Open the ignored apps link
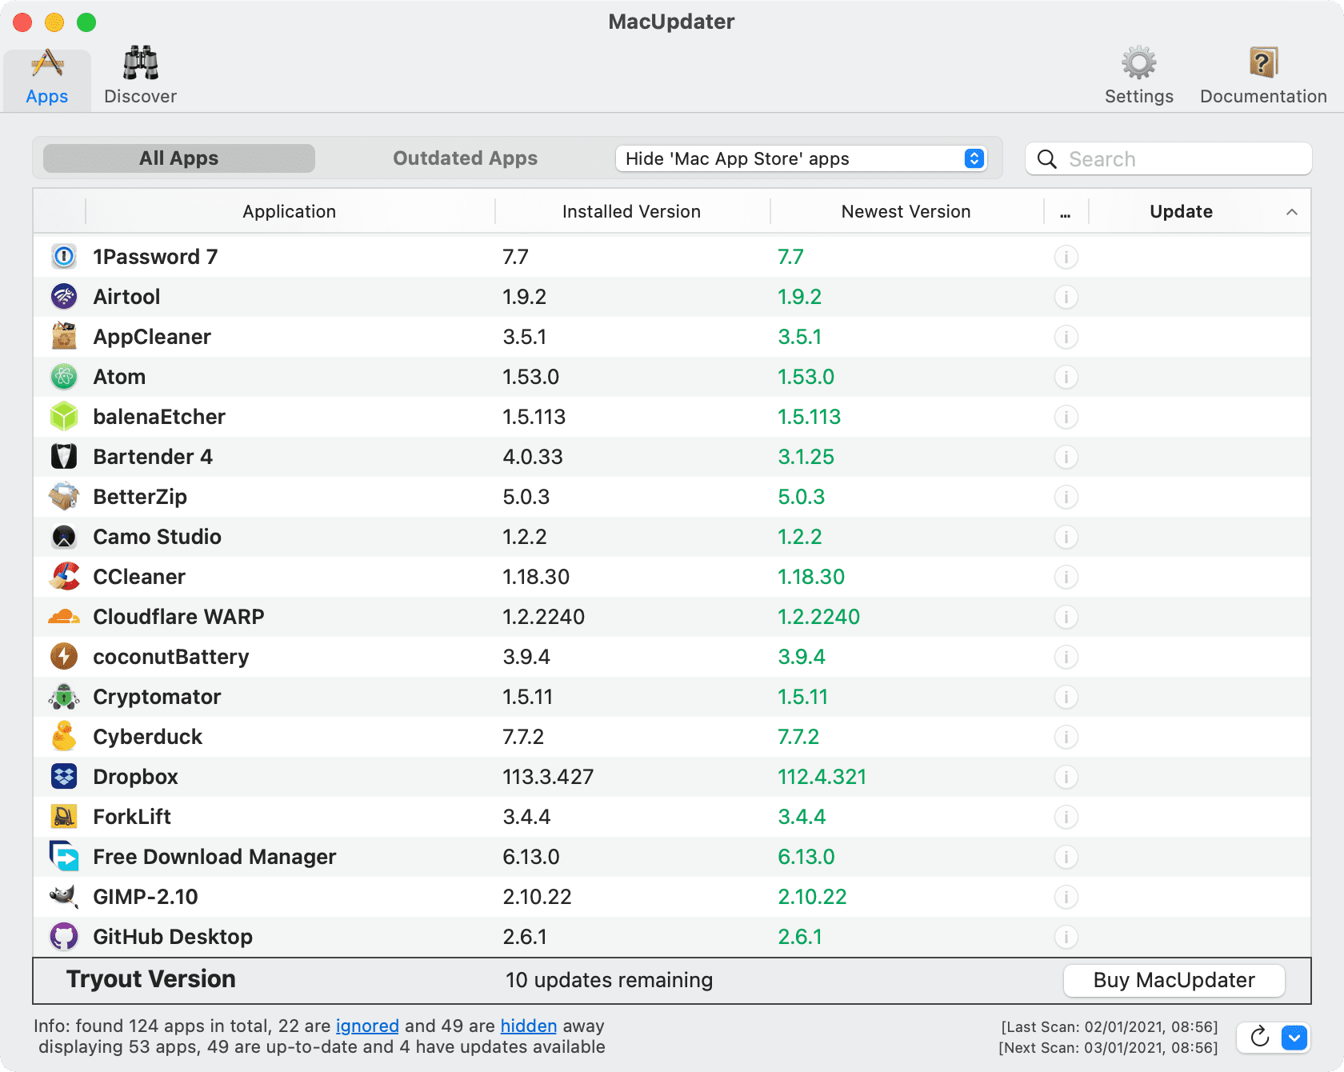Image resolution: width=1344 pixels, height=1072 pixels. pyautogui.click(x=367, y=1026)
